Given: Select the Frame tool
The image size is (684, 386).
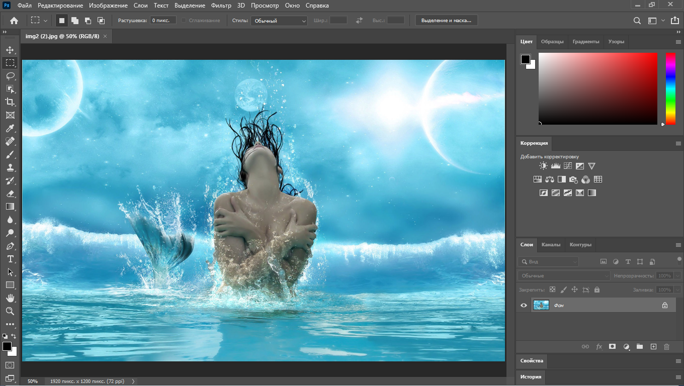Looking at the screenshot, I should coord(10,115).
